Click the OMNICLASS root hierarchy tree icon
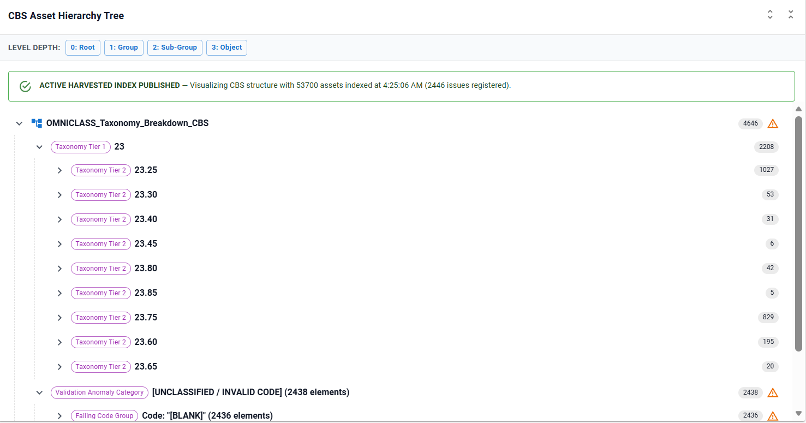Screen dimensions: 806x423 click(37, 123)
